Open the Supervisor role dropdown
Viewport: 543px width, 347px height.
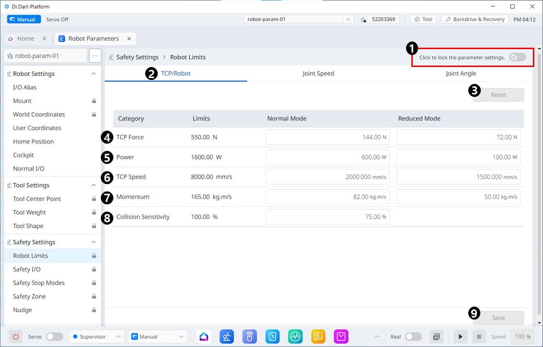[96, 336]
